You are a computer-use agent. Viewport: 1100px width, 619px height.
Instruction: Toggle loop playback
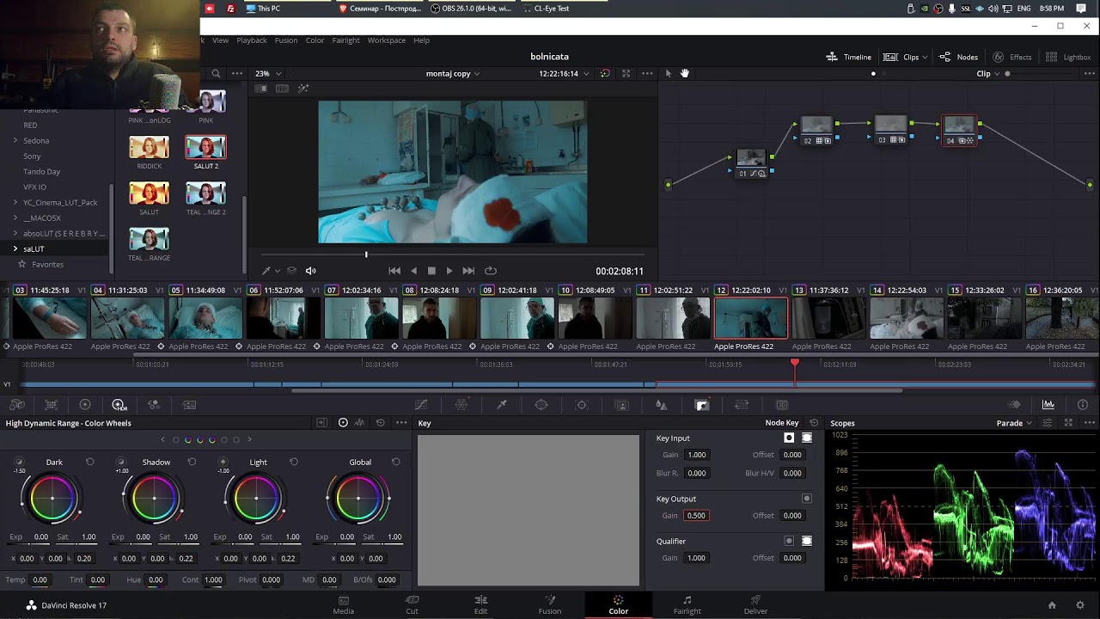point(491,271)
